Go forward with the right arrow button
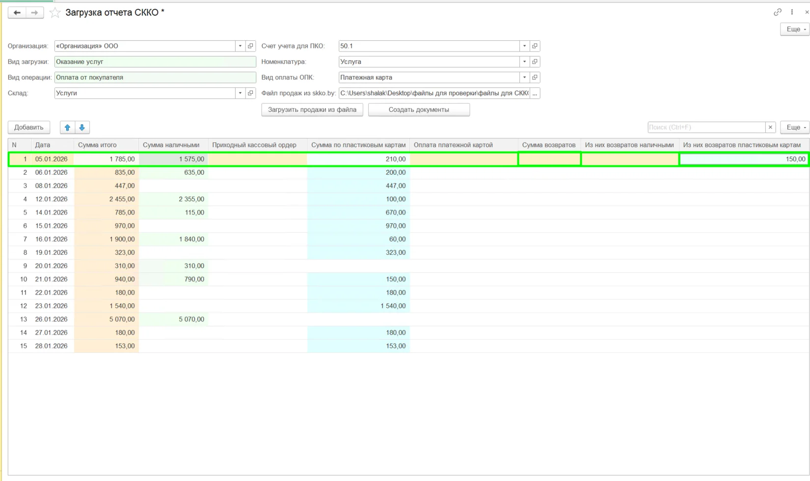 click(35, 13)
